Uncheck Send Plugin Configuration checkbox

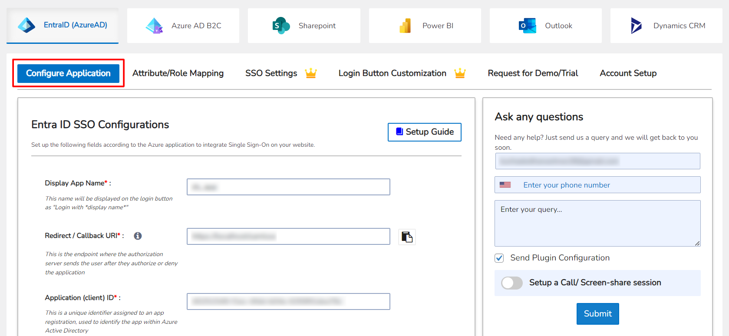499,258
